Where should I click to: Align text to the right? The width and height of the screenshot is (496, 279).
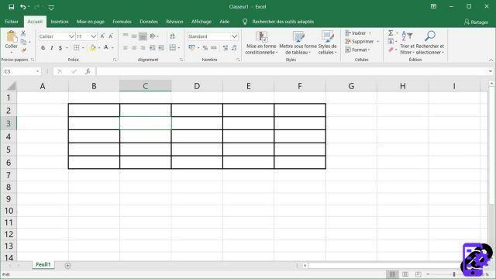pos(143,48)
